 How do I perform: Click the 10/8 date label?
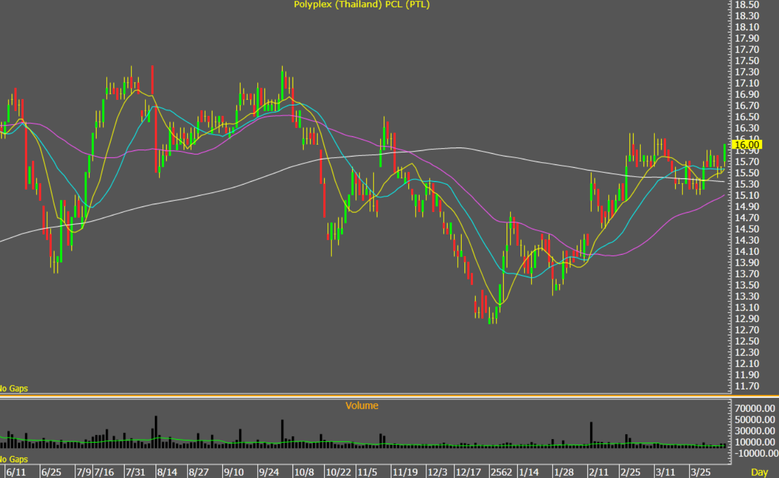[304, 471]
